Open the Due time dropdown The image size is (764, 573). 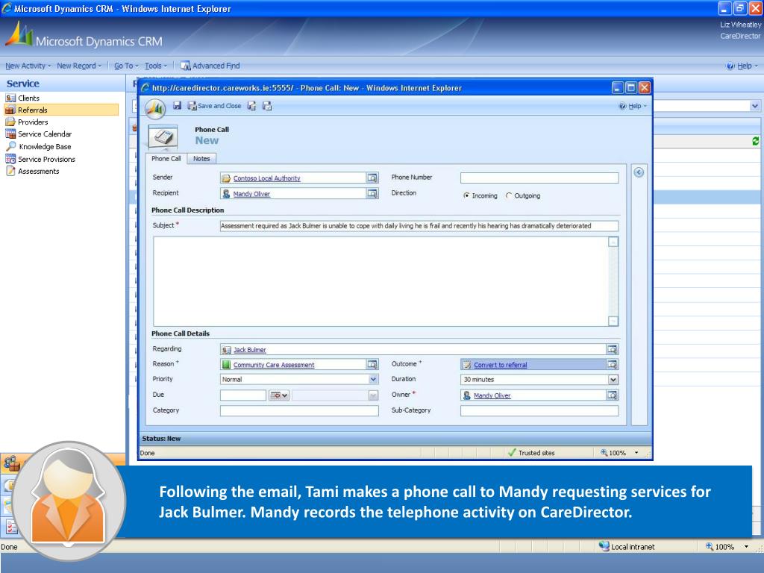[x=373, y=395]
